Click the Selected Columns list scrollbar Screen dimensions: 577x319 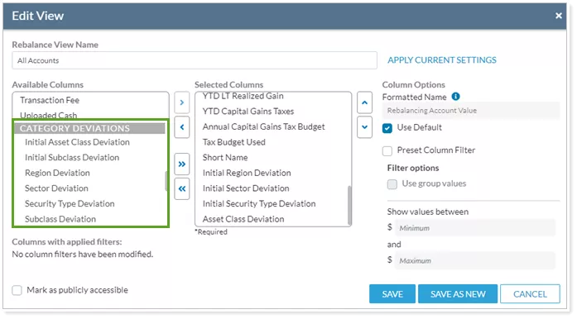tap(349, 205)
